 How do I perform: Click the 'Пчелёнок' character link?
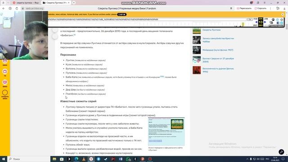(x=71, y=94)
